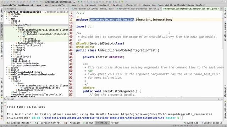
Task: Close the module-flavor1-androidTest-only tab
Action: coord(160,9)
